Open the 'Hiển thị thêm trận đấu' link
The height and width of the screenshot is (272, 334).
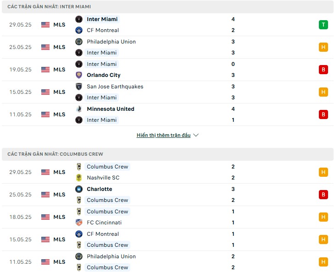[164, 135]
